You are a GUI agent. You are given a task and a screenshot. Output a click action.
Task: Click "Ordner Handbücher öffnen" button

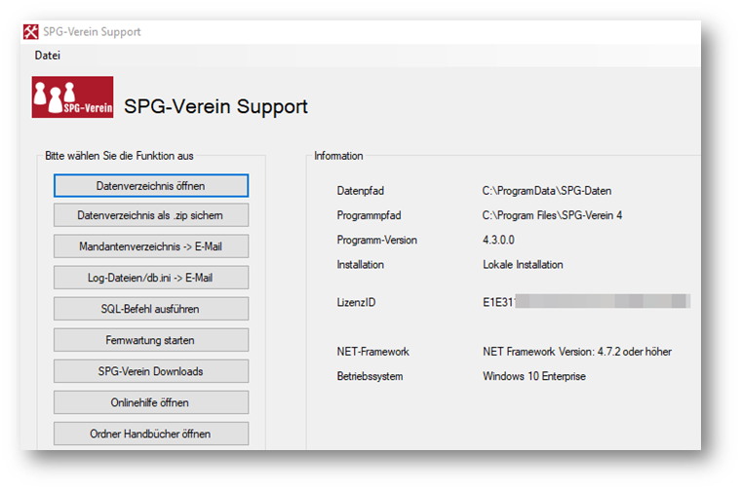pos(151,434)
